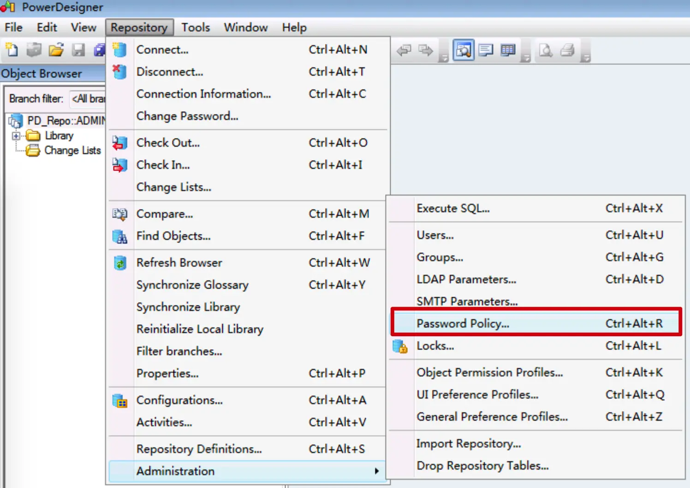Screen dimensions: 690x488
Task: Click the Find Objects binoculars icon
Action: (119, 236)
